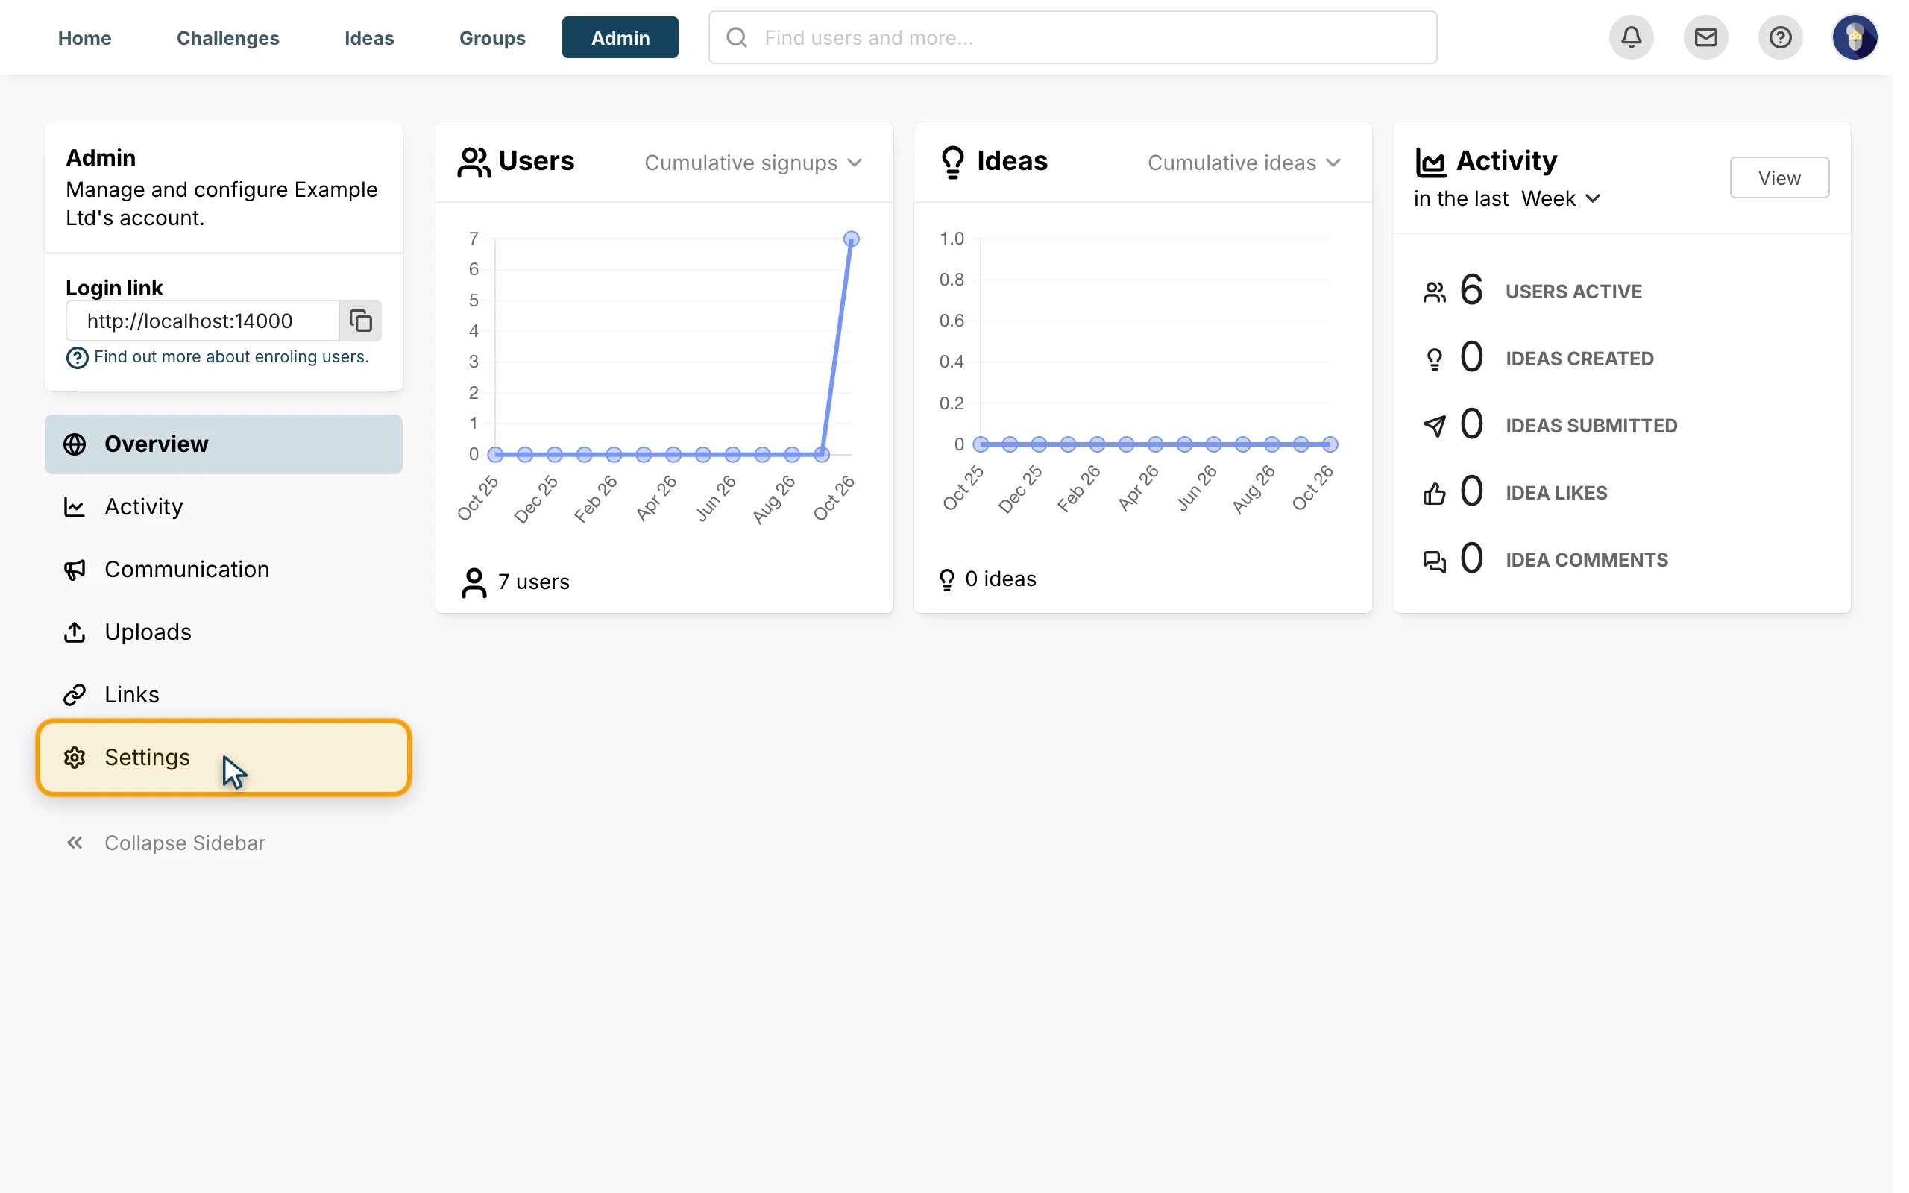Click the Oct 26 users chart peak
This screenshot has width=1909, height=1193.
click(851, 239)
